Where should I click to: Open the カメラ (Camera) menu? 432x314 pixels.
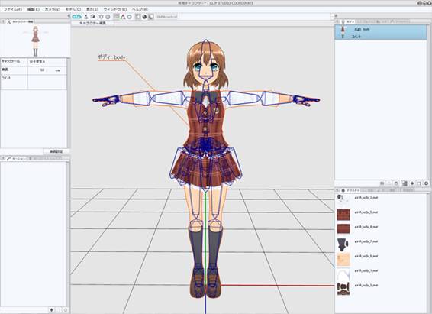point(53,9)
